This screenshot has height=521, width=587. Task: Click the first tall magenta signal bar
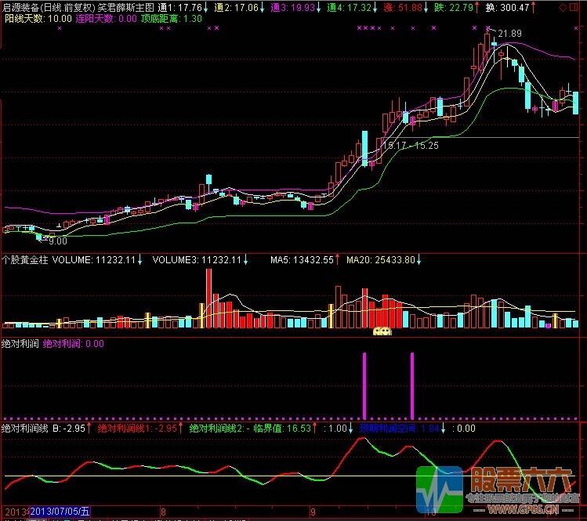point(364,385)
